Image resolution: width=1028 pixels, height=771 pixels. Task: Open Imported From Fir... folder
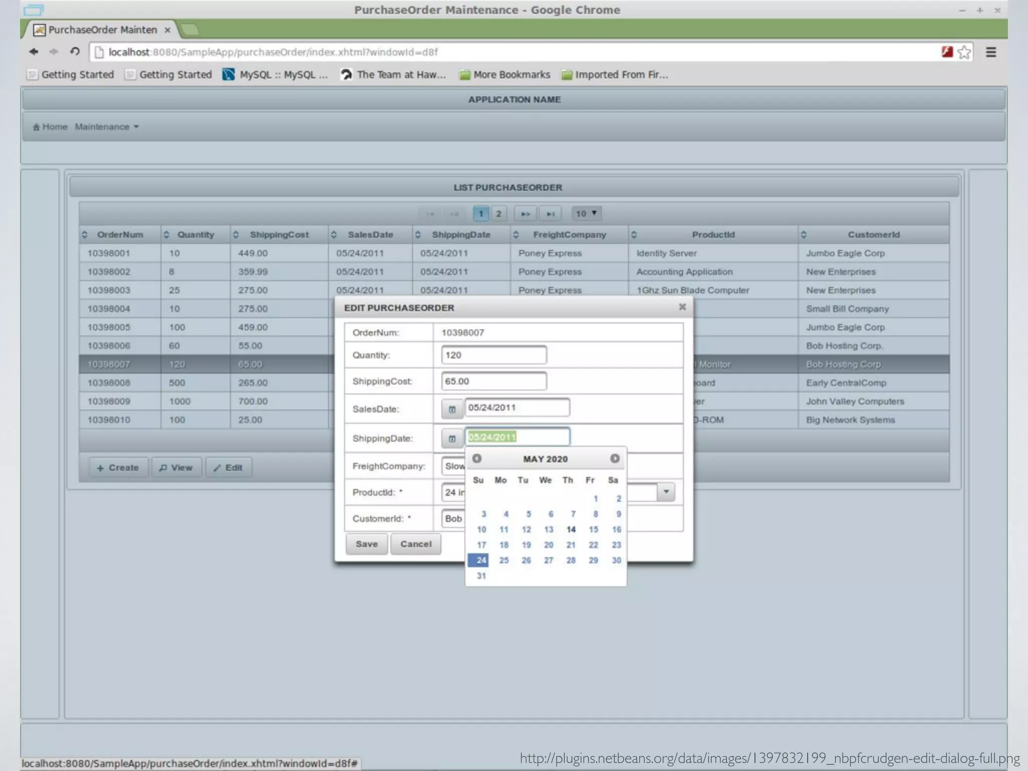coord(615,75)
